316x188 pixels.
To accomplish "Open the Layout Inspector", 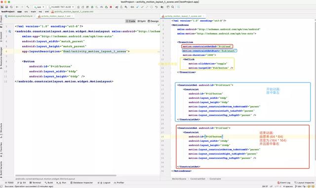I will click(x=304, y=183).
